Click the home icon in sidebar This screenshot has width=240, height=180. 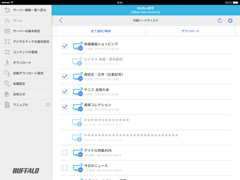click(7, 20)
